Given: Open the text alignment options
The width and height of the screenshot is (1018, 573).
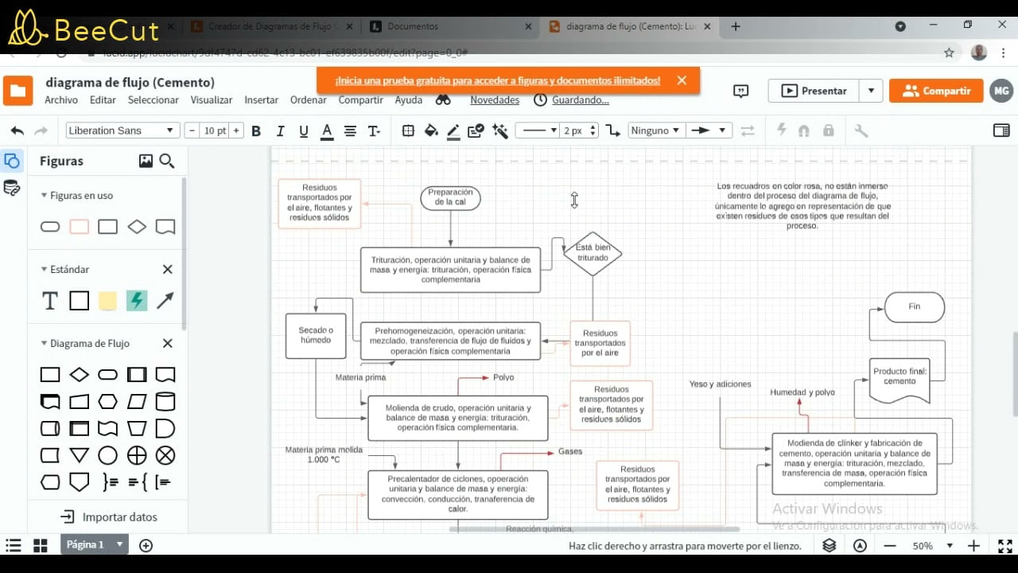Looking at the screenshot, I should (350, 131).
